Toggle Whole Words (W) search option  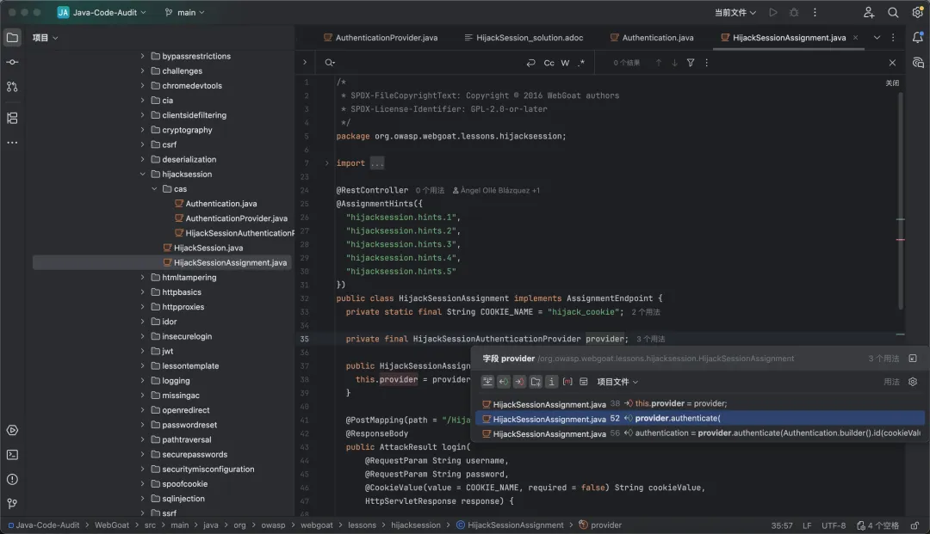pyautogui.click(x=565, y=63)
